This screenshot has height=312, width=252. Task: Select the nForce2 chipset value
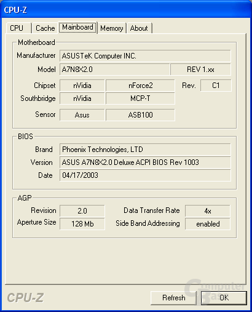click(140, 86)
